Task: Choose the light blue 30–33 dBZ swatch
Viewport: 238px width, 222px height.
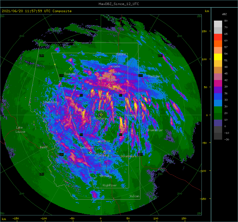Action: pos(218,103)
